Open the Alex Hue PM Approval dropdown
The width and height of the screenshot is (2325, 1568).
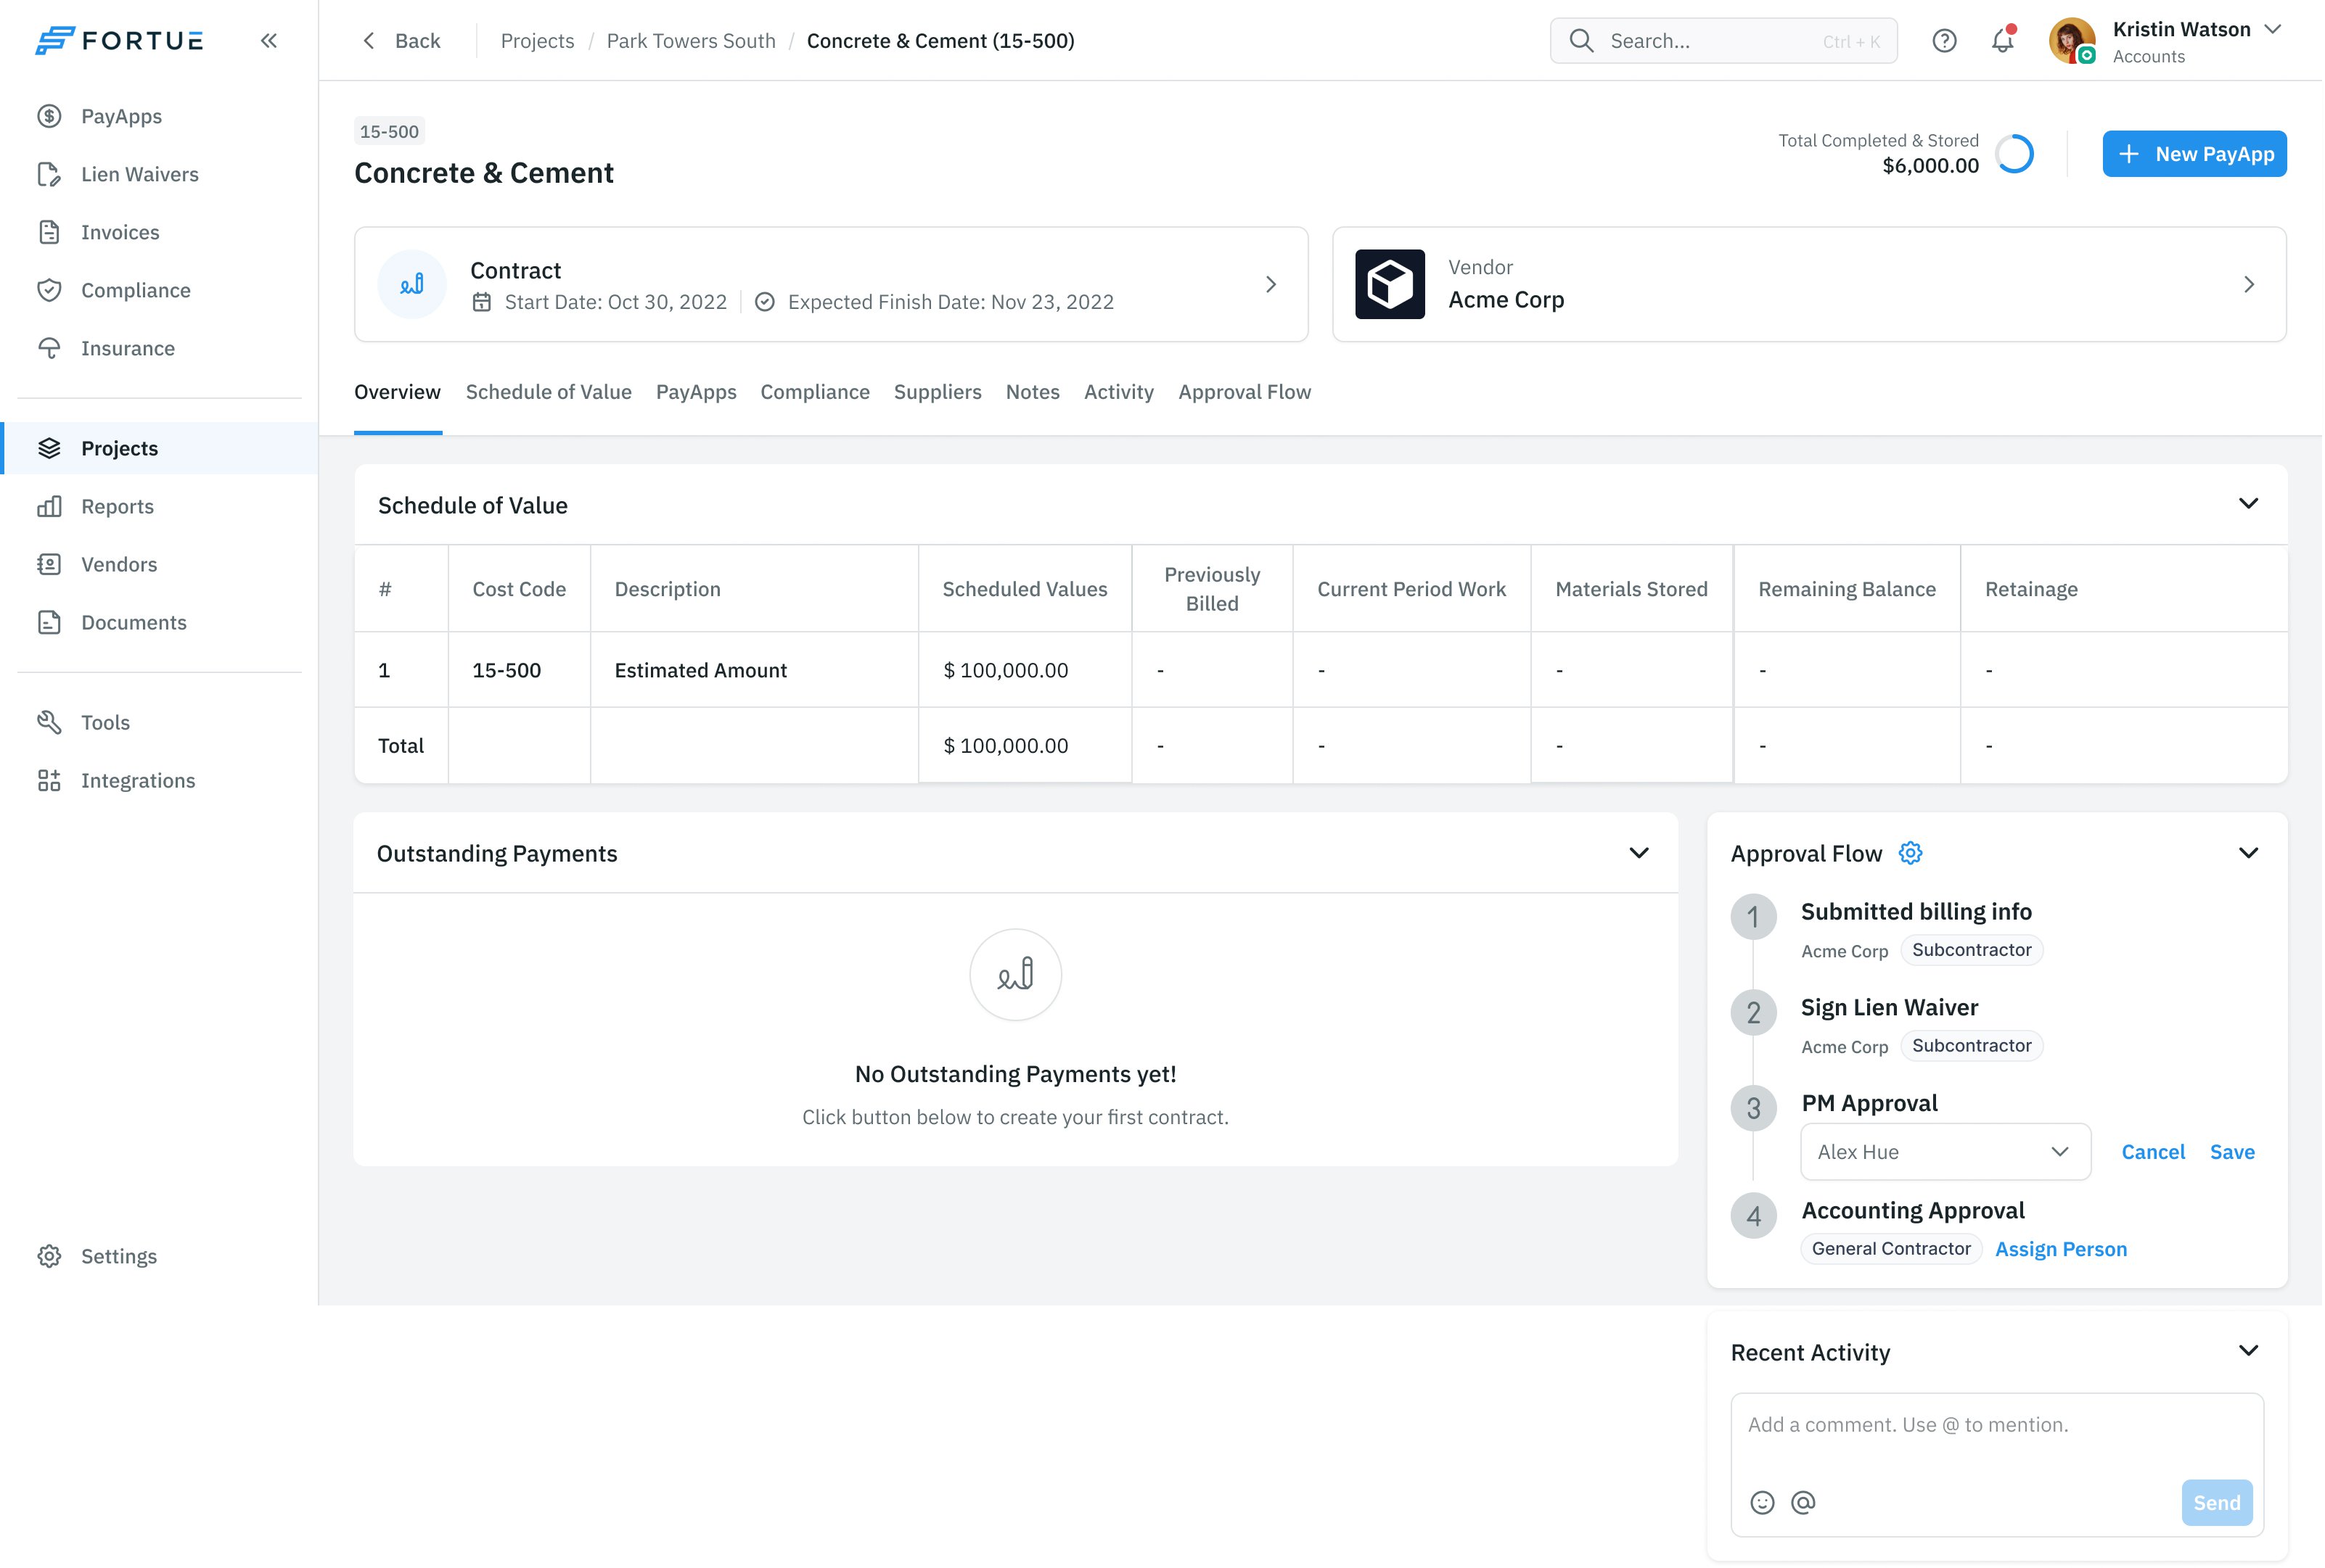[1945, 1152]
